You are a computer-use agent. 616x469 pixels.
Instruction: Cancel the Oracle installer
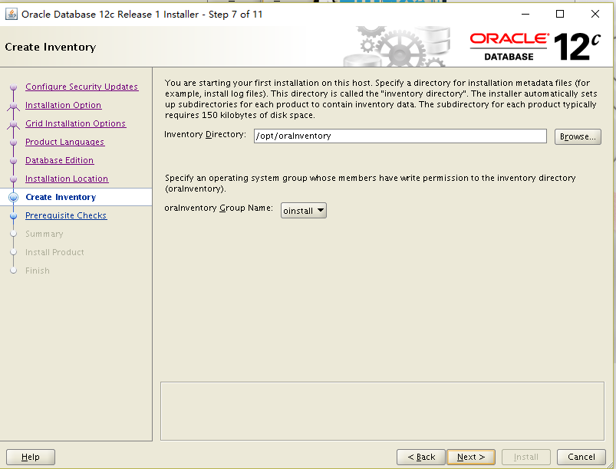click(x=581, y=457)
